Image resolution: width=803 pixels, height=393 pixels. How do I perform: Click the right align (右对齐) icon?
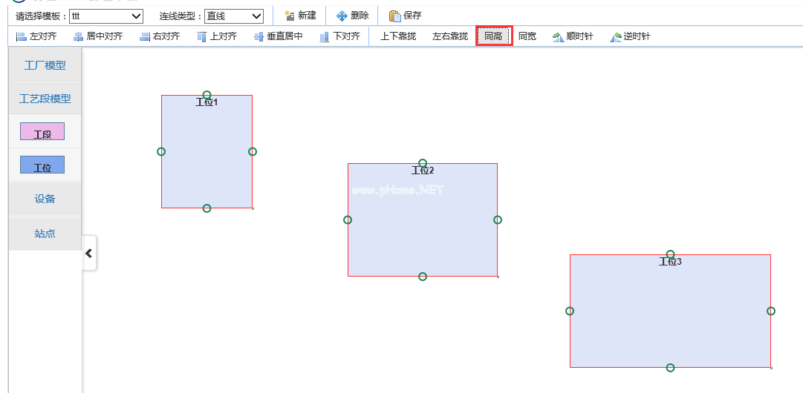pyautogui.click(x=145, y=36)
